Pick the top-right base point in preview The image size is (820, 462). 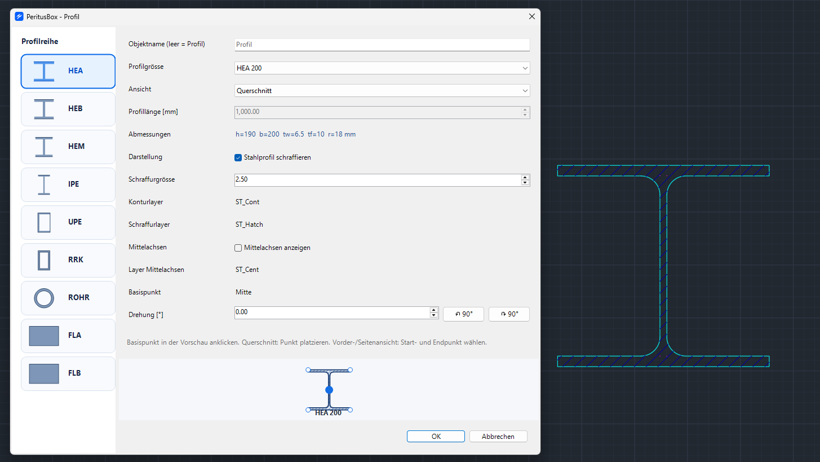[x=350, y=370]
